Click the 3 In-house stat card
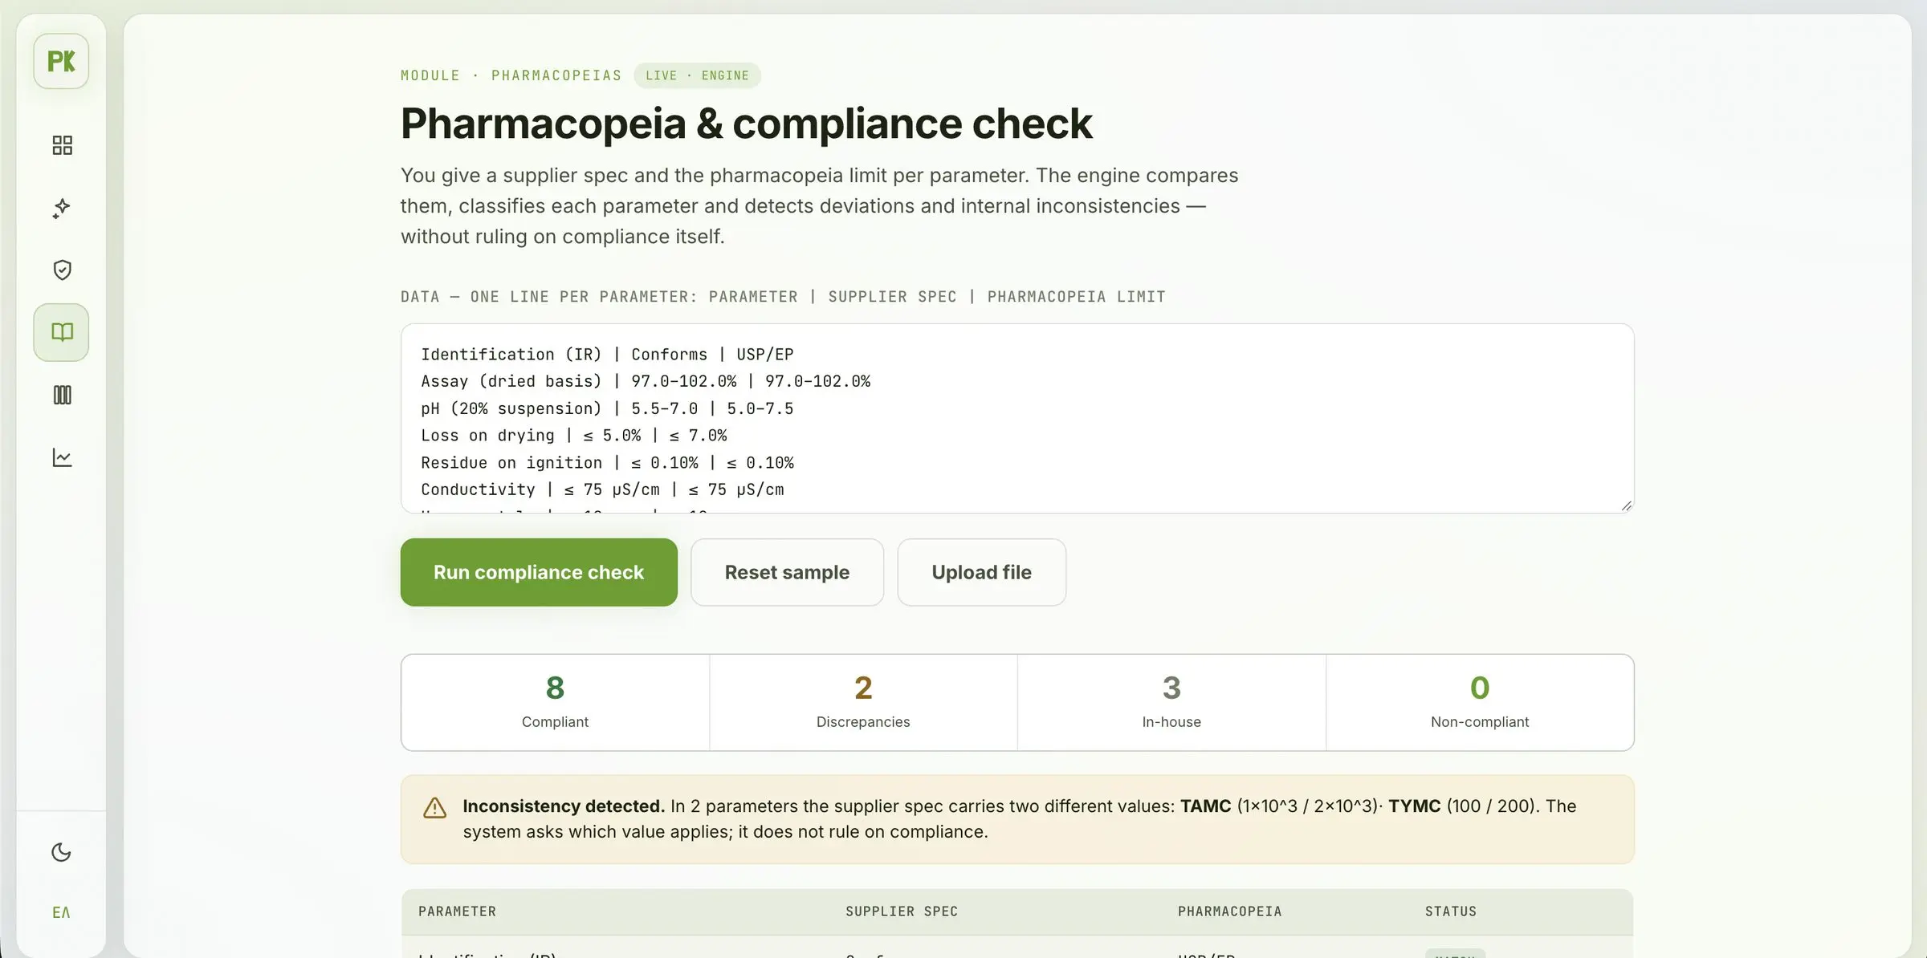The width and height of the screenshot is (1927, 958). [1171, 703]
